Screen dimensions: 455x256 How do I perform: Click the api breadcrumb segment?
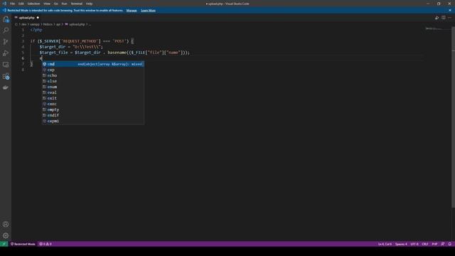click(x=58, y=24)
